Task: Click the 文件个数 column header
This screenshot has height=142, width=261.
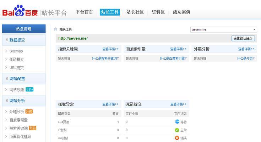Action: 132,114
